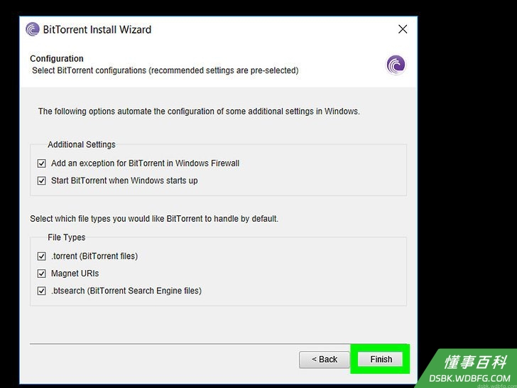Close the BitTorrent Install Wizard window
This screenshot has height=388, width=517.
(403, 29)
